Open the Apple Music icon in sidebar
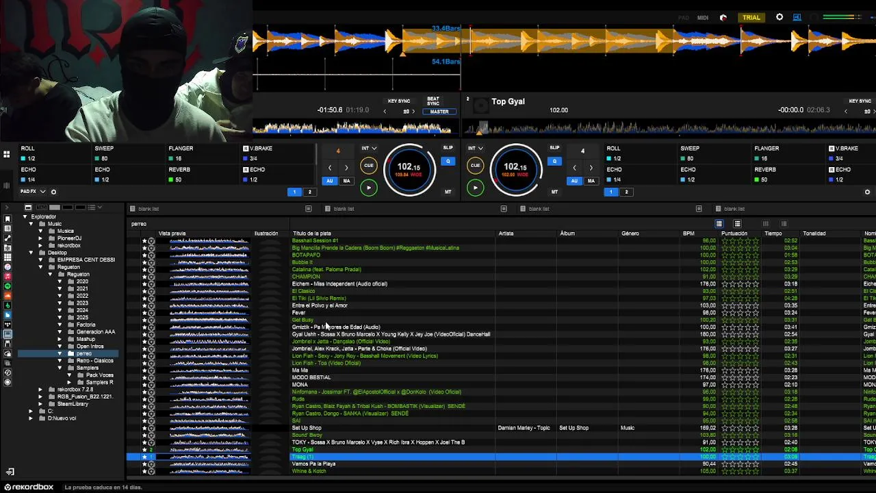Viewport: 876px width, 493px height. click(x=8, y=277)
